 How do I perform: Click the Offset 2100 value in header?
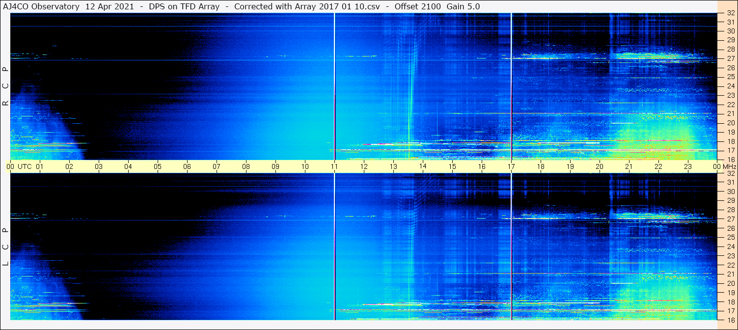(416, 6)
